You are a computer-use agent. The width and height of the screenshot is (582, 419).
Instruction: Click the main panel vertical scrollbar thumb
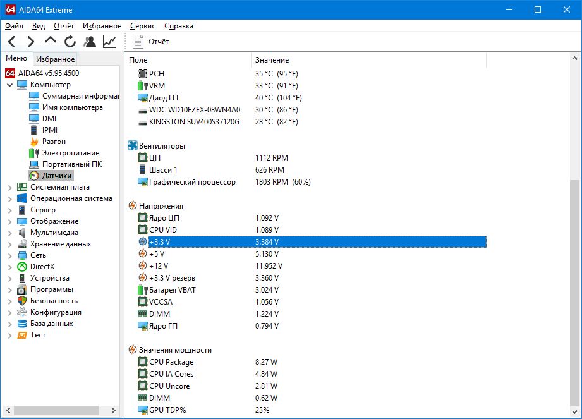pyautogui.click(x=574, y=293)
